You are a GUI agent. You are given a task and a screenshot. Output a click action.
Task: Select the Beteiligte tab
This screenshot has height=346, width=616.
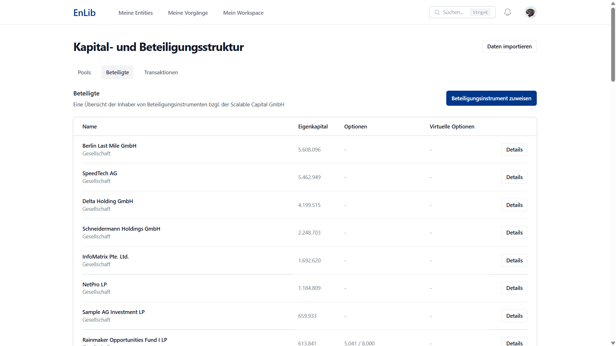pyautogui.click(x=117, y=72)
